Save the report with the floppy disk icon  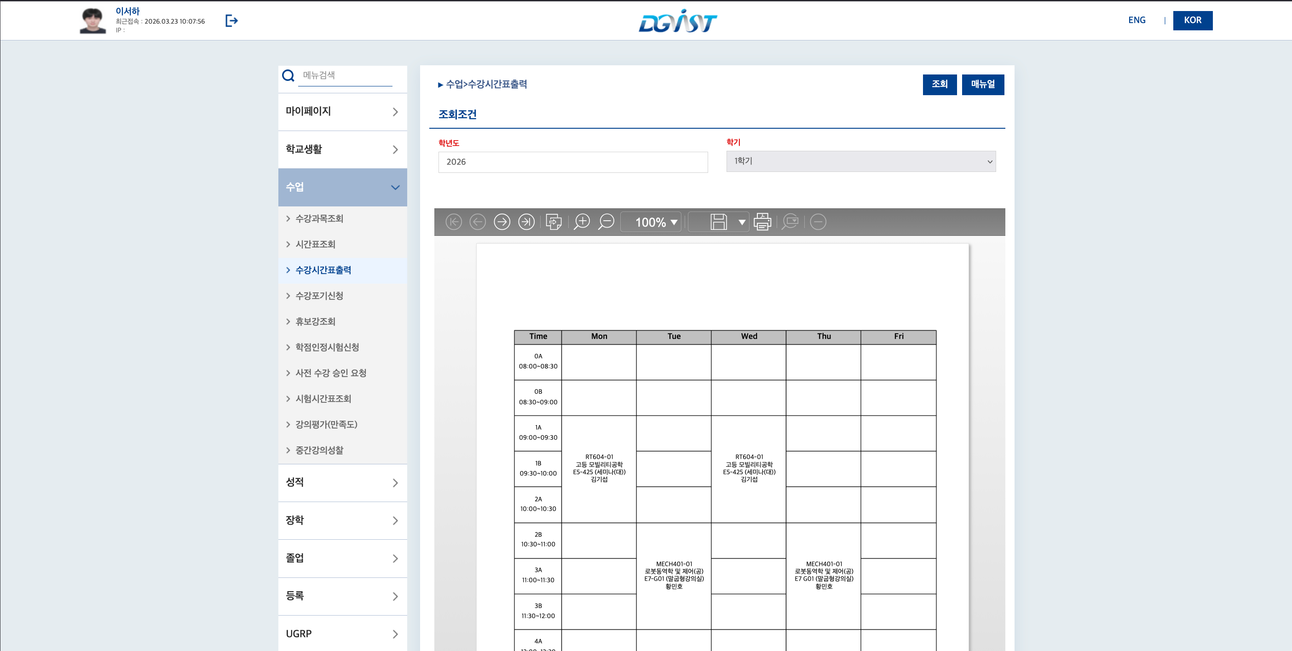pos(718,222)
